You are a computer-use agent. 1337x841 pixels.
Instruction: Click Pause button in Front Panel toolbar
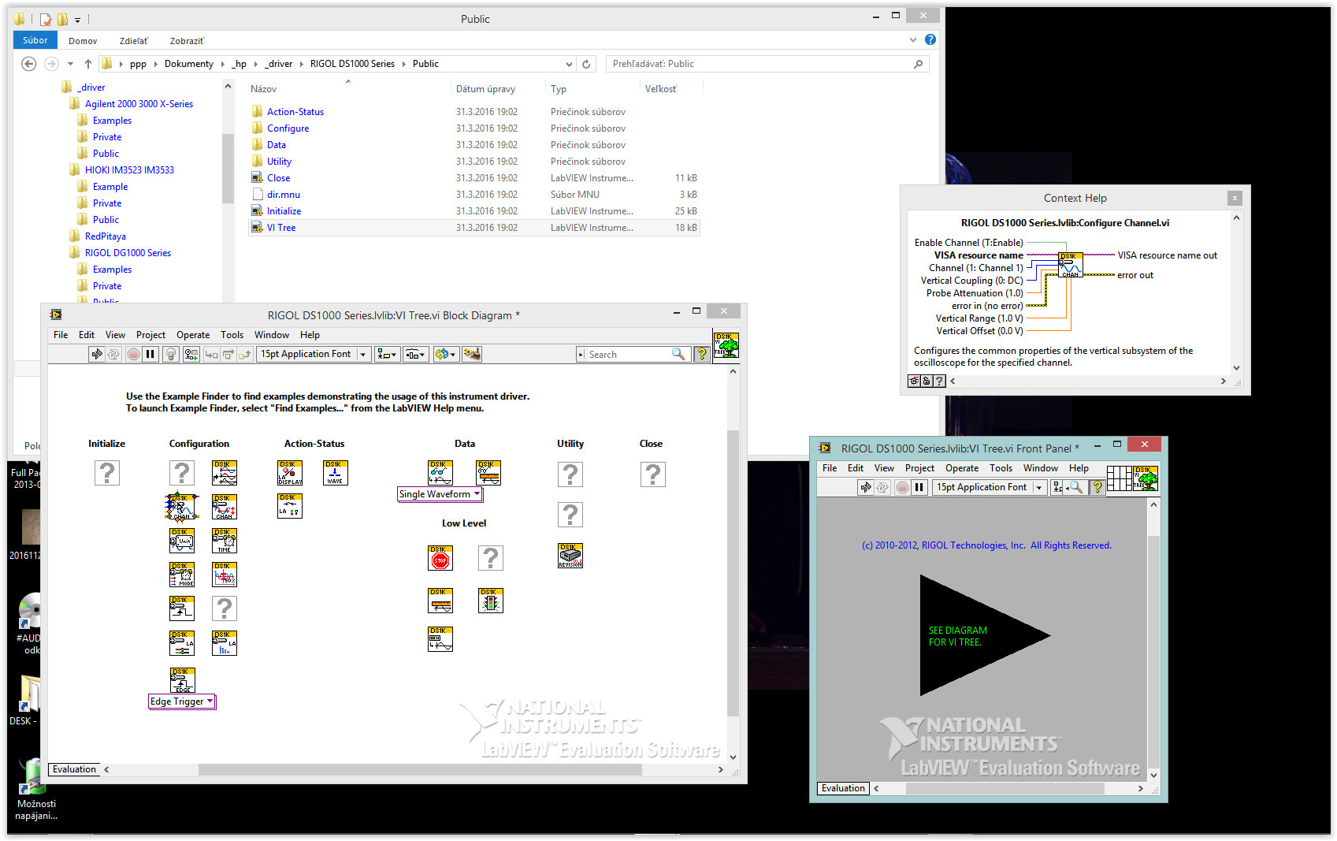click(x=919, y=487)
